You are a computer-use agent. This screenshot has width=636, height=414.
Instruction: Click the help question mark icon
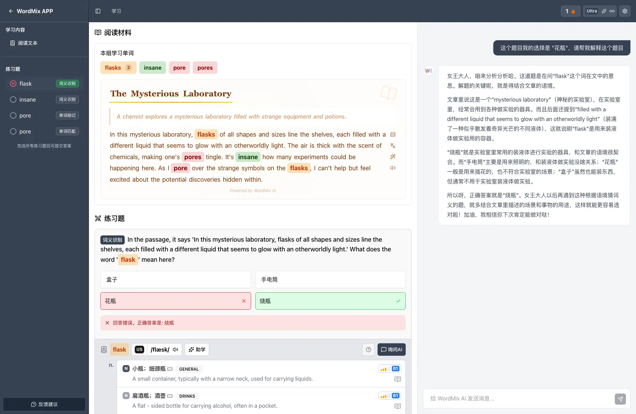pos(369,350)
